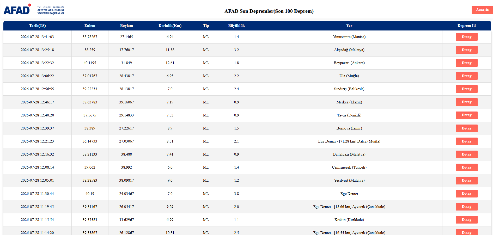Click the Deprem Id column header

466,26
